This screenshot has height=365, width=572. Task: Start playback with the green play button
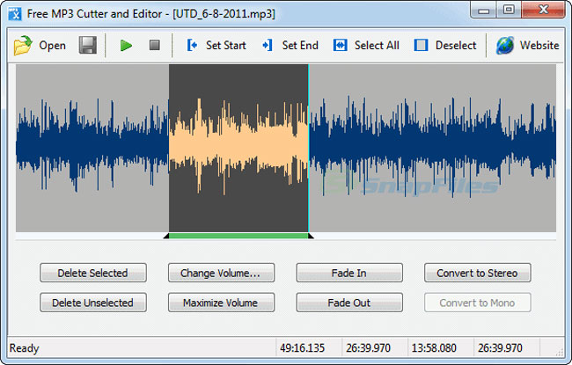click(126, 46)
